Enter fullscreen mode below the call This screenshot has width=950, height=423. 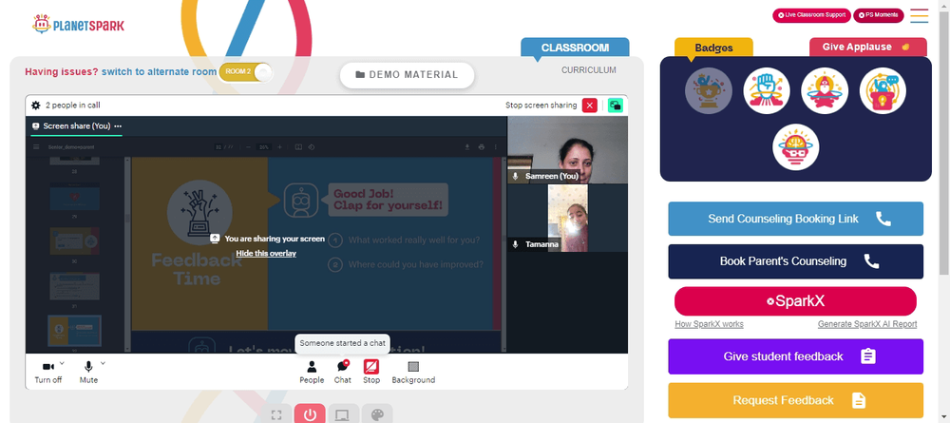[276, 414]
